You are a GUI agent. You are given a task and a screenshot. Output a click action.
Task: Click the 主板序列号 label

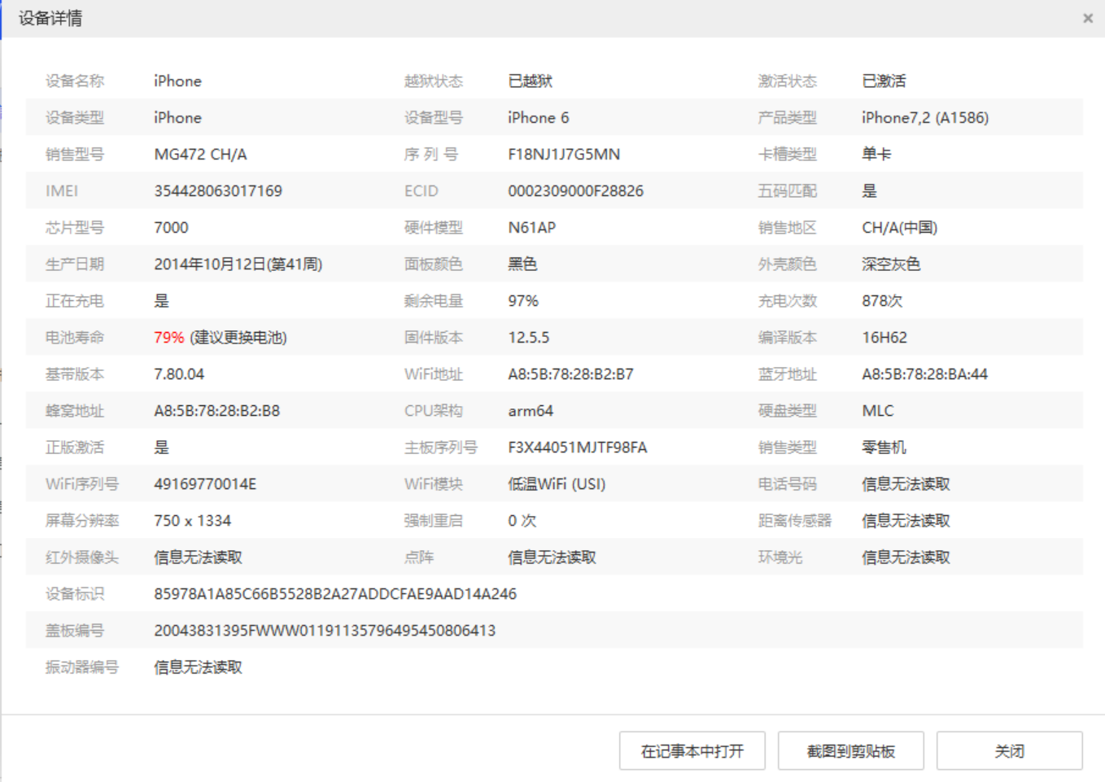coord(441,448)
